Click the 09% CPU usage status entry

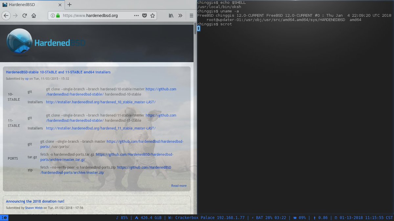point(299,218)
